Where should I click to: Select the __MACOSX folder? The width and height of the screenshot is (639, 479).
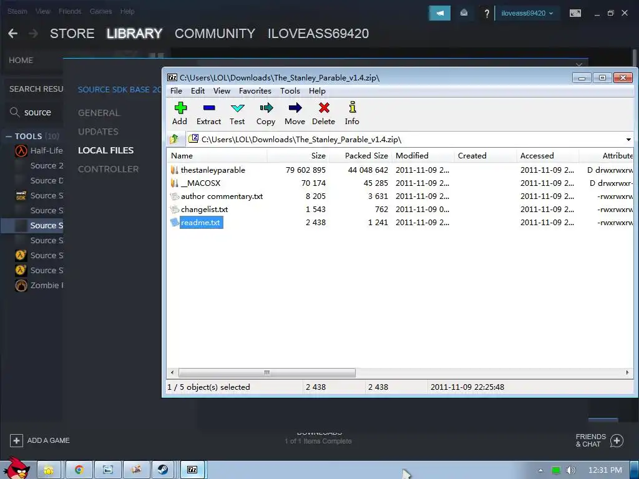click(200, 183)
